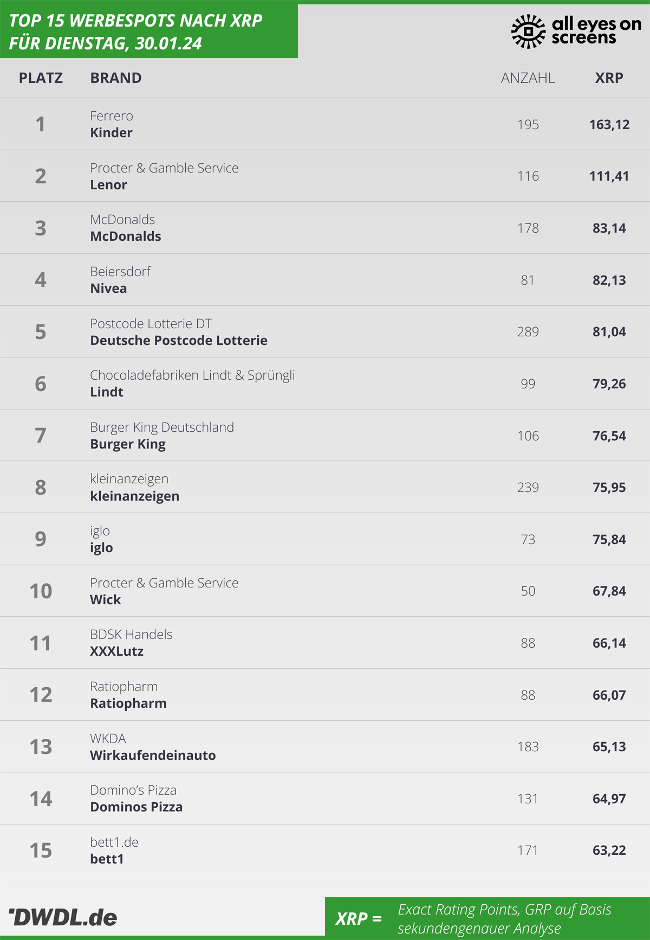This screenshot has height=940, width=650.
Task: Click the Nivea brand name
Action: pos(108,289)
